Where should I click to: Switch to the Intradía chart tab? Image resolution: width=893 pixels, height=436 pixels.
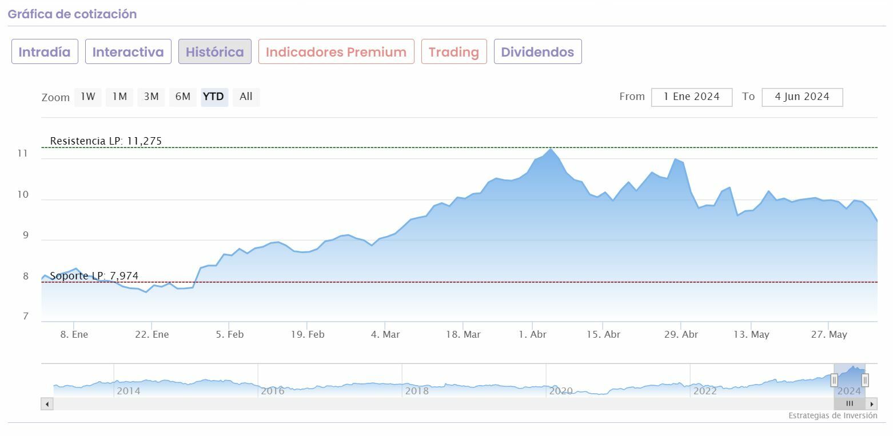45,52
